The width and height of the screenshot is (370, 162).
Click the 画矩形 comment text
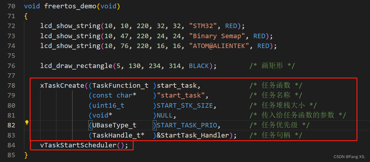click(x=272, y=66)
